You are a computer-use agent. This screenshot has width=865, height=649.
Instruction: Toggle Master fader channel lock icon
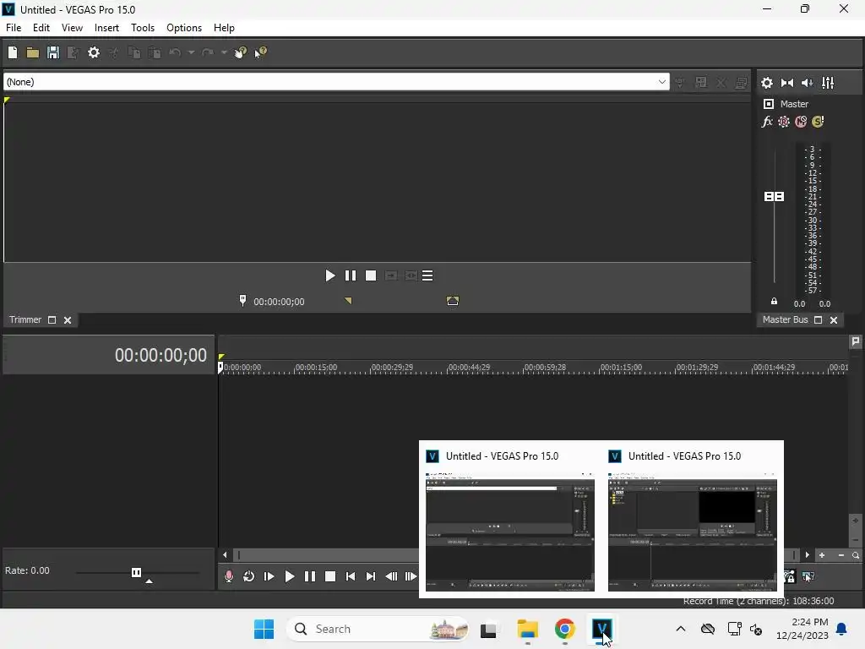coord(774,302)
